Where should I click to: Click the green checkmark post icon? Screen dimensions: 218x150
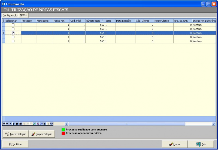[35, 124]
